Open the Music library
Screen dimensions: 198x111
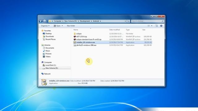point(48,51)
